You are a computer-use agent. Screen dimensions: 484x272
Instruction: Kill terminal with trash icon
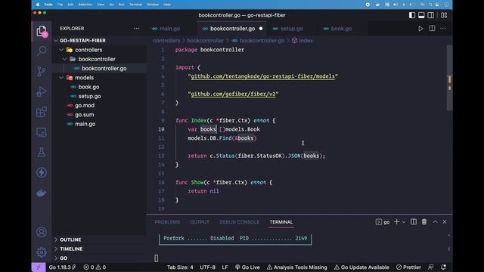click(424, 221)
